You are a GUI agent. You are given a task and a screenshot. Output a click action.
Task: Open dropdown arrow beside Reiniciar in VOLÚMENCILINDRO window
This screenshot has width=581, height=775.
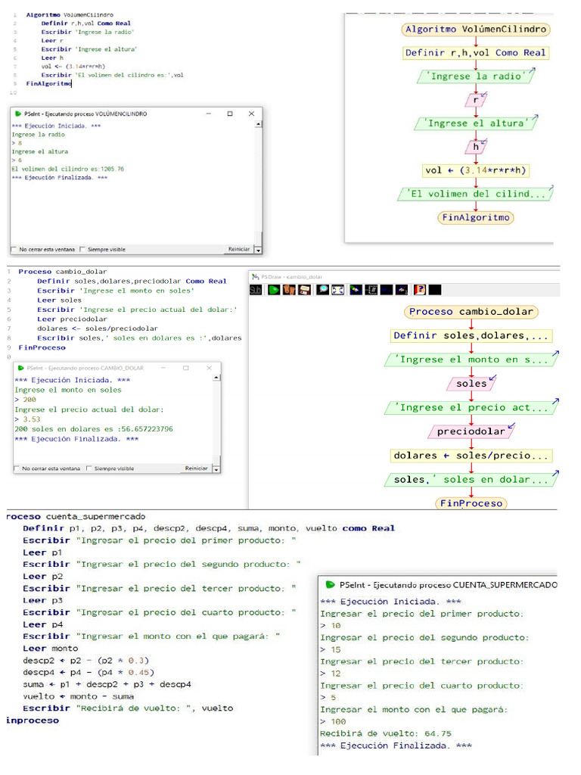click(258, 250)
